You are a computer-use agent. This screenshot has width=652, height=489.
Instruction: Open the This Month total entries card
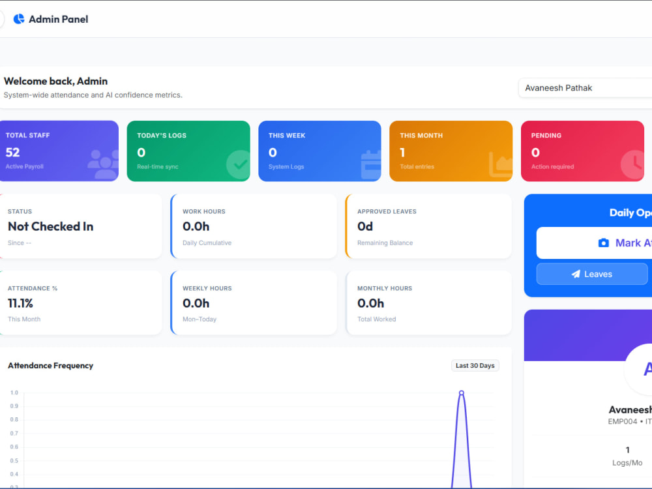[x=451, y=151]
